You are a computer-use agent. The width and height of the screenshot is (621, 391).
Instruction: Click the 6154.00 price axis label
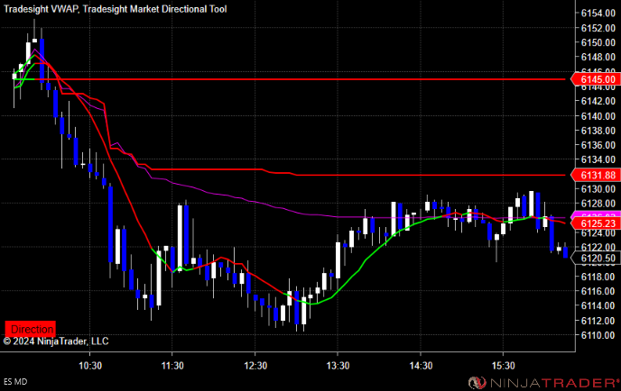(x=598, y=14)
